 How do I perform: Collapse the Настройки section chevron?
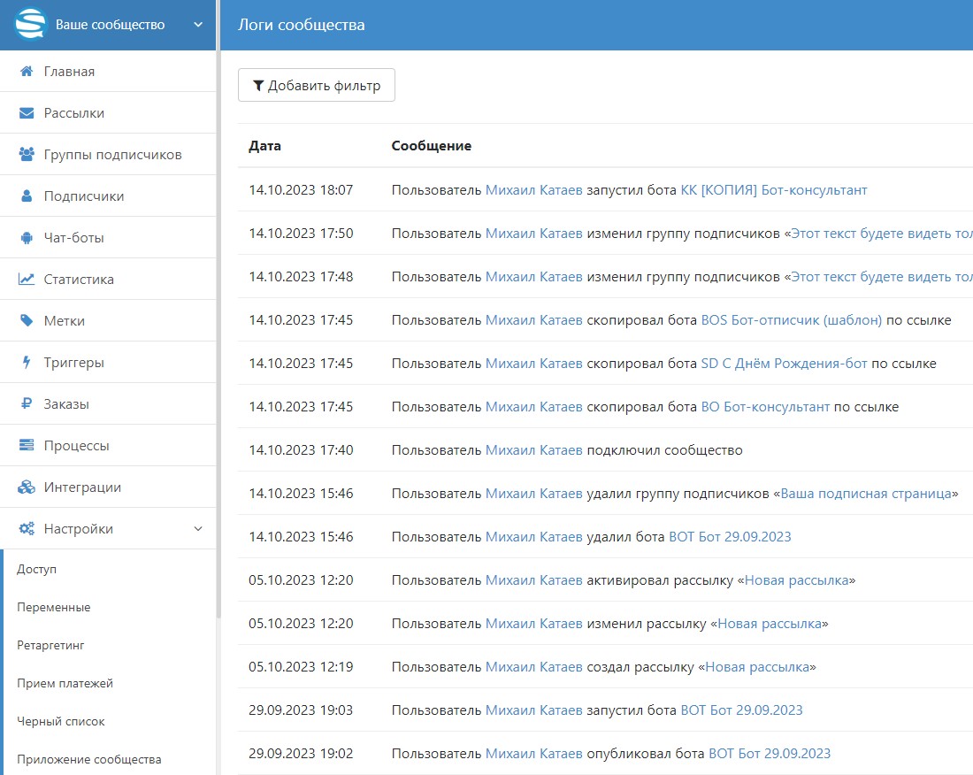(x=197, y=529)
